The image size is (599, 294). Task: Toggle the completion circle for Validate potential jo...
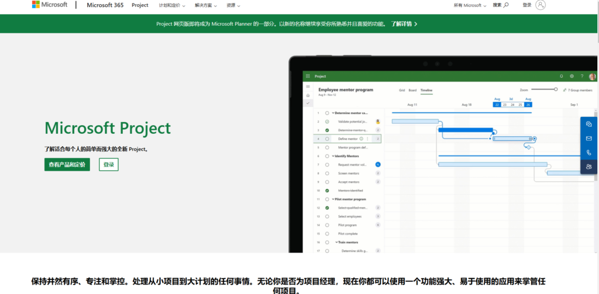coord(327,122)
